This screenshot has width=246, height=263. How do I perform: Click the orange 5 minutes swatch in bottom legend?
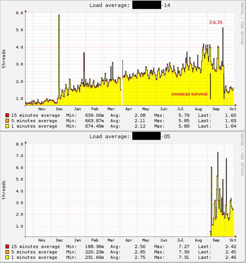(x=7, y=252)
